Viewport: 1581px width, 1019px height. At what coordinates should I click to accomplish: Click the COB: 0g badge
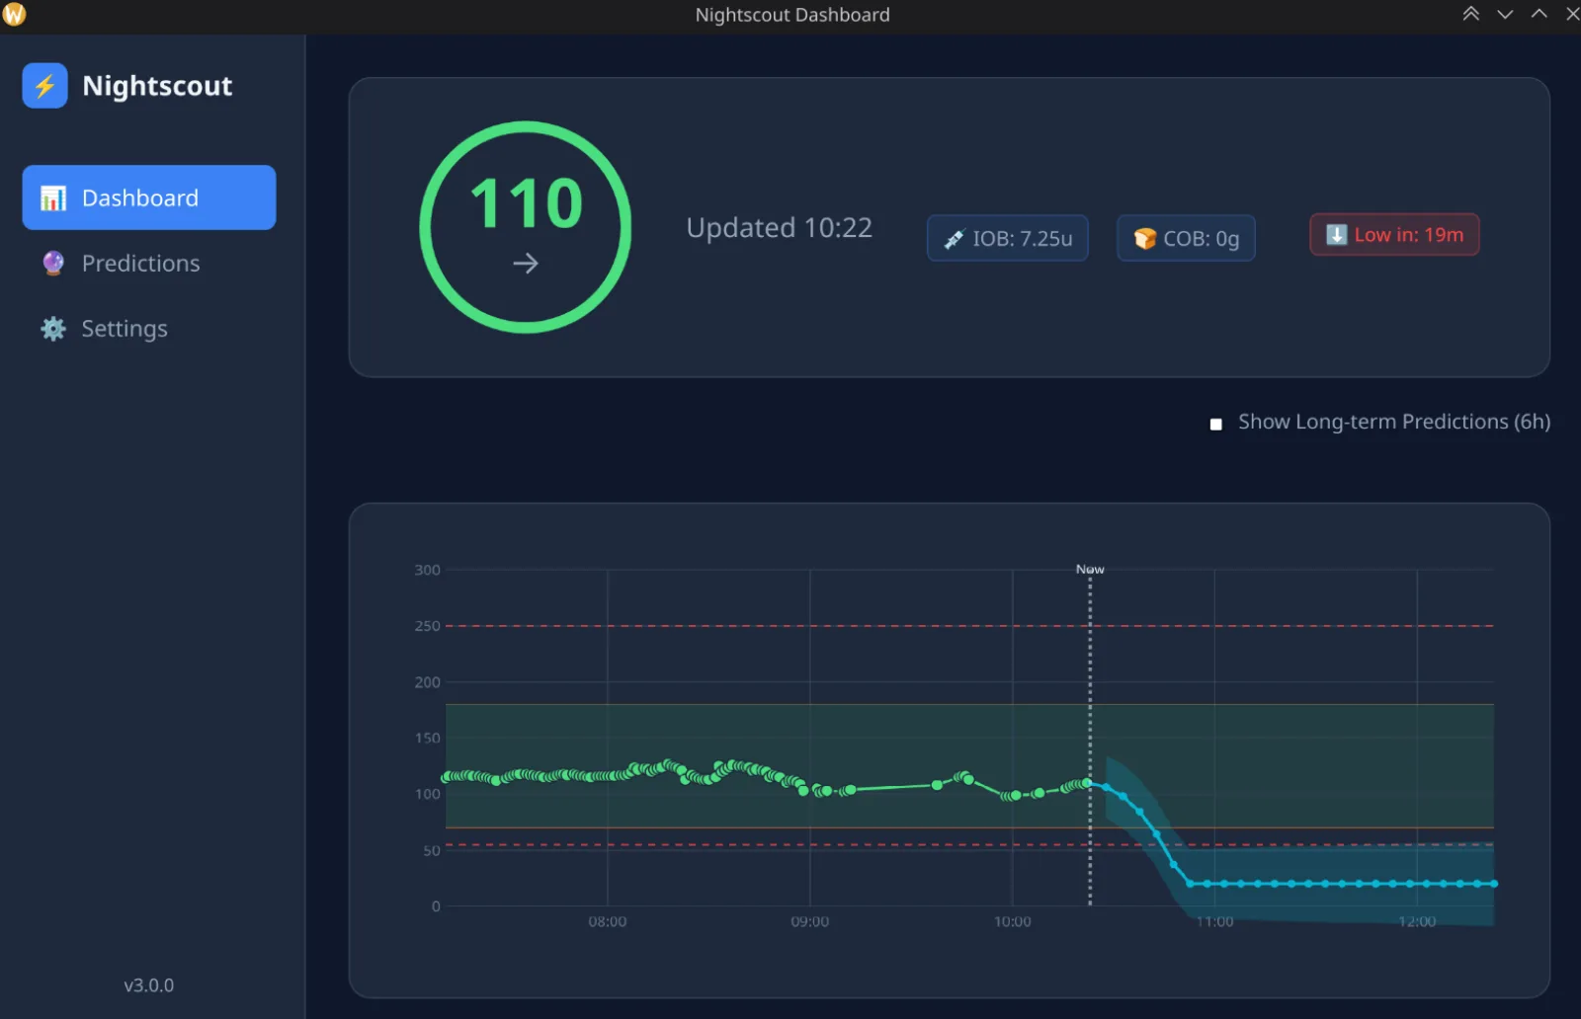(1186, 238)
